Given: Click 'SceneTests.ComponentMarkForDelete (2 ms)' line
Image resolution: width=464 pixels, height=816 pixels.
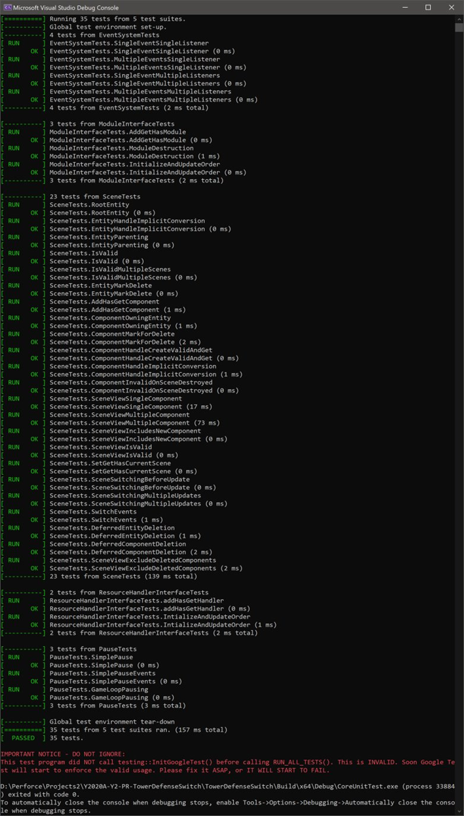Looking at the screenshot, I should click(x=125, y=342).
